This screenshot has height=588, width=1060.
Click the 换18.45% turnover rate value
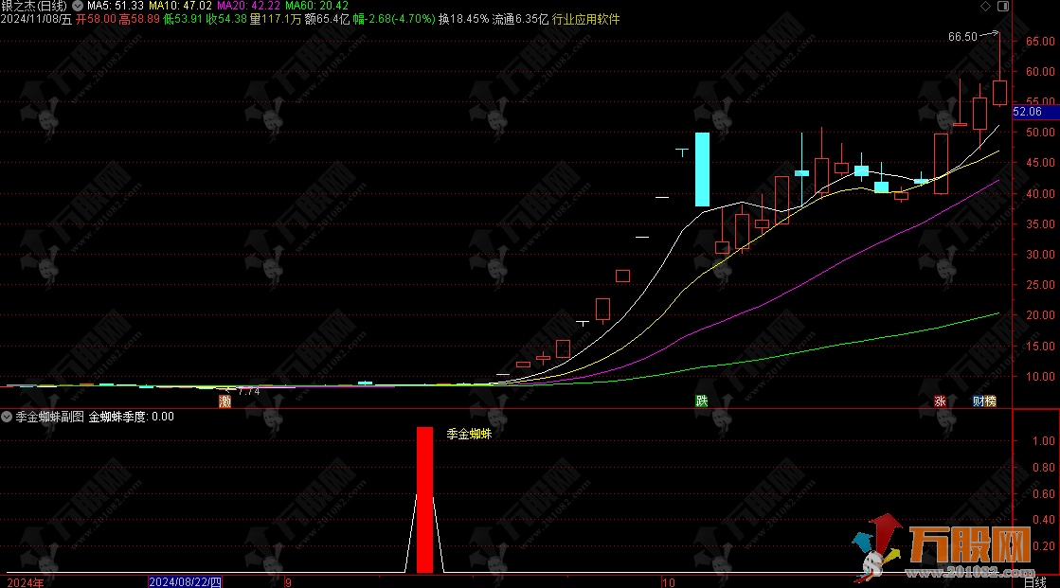point(464,20)
